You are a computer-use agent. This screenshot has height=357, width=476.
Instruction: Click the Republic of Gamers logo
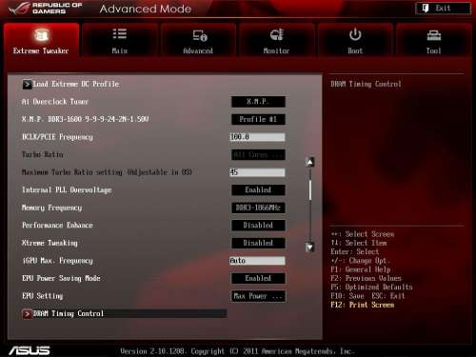point(46,9)
